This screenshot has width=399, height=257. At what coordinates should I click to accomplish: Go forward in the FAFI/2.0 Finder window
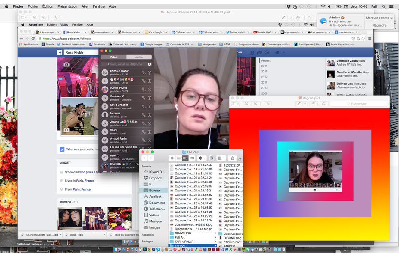pos(151,158)
